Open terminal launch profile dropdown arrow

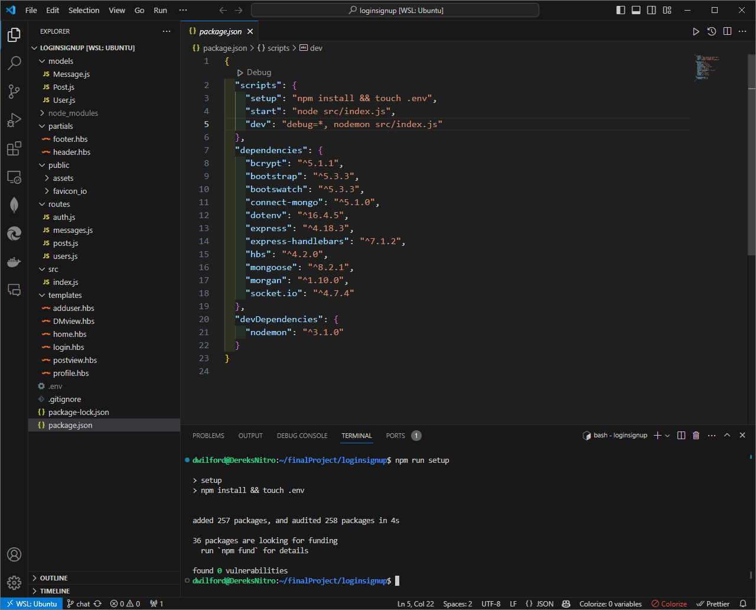click(667, 436)
